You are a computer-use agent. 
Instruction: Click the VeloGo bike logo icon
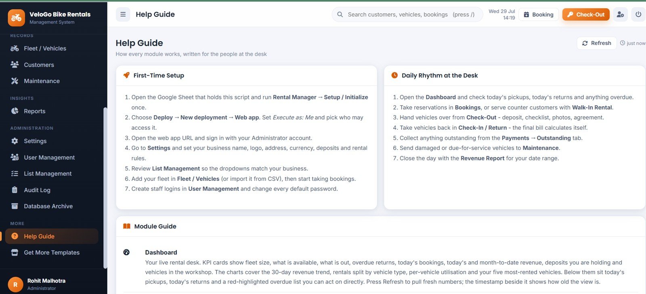16,18
